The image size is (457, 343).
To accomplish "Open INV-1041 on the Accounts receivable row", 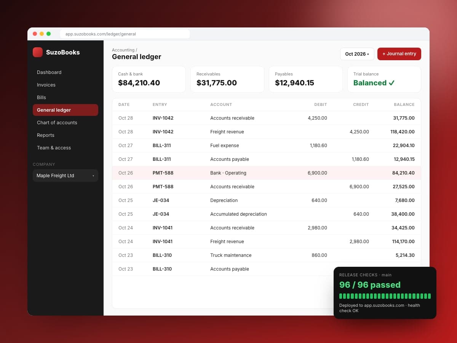I will (x=163, y=228).
